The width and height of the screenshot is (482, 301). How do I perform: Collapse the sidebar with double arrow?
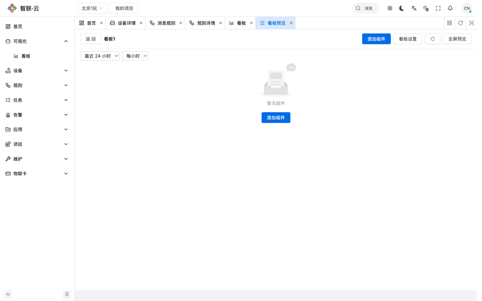8,294
